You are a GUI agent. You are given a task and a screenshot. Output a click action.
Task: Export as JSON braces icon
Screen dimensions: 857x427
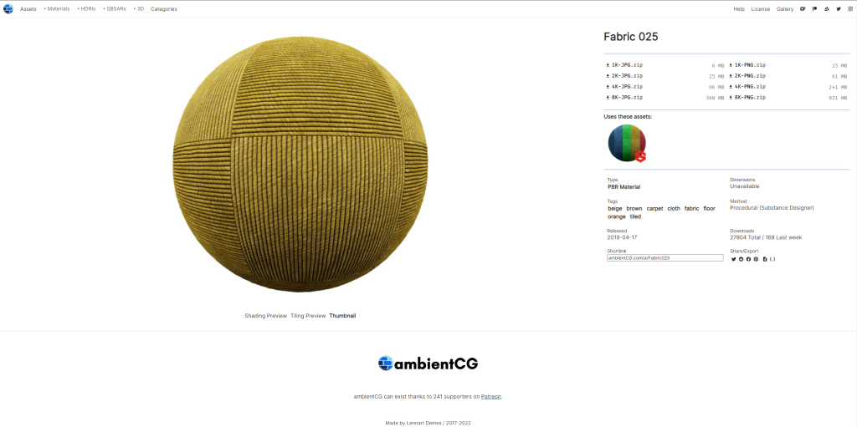click(772, 259)
